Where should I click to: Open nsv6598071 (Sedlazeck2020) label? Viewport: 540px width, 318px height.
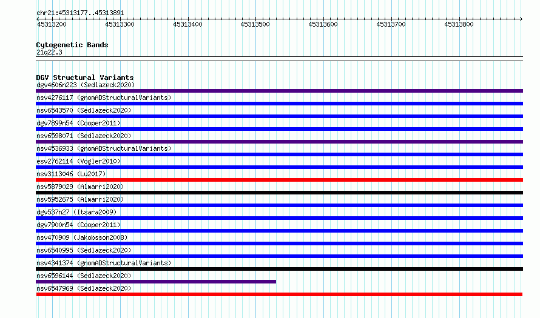click(84, 136)
